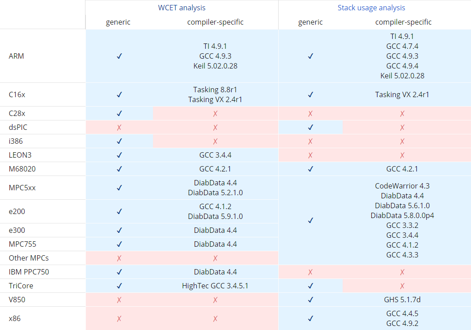Image resolution: width=471 pixels, height=330 pixels.
Task: Click the GCC 3.3.2 entry
Action: coord(402,225)
